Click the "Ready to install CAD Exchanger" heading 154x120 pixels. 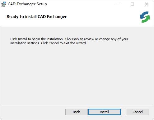point(37,17)
